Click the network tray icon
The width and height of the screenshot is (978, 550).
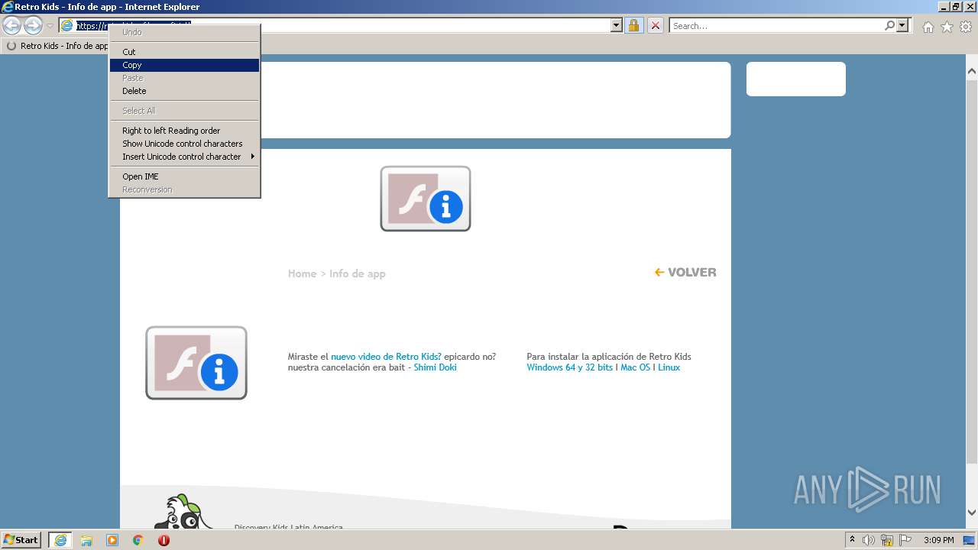pyautogui.click(x=887, y=540)
